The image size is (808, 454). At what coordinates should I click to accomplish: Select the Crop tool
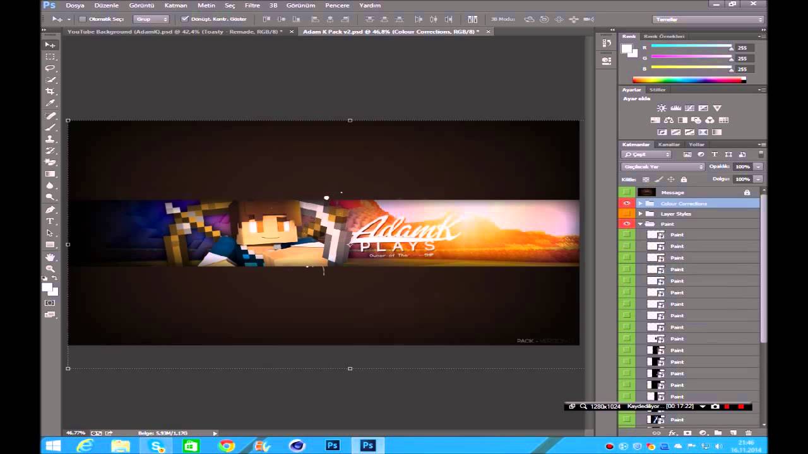(50, 91)
